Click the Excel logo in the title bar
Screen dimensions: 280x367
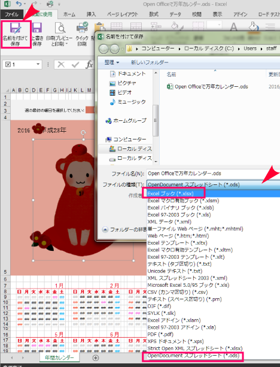coord(7,4)
